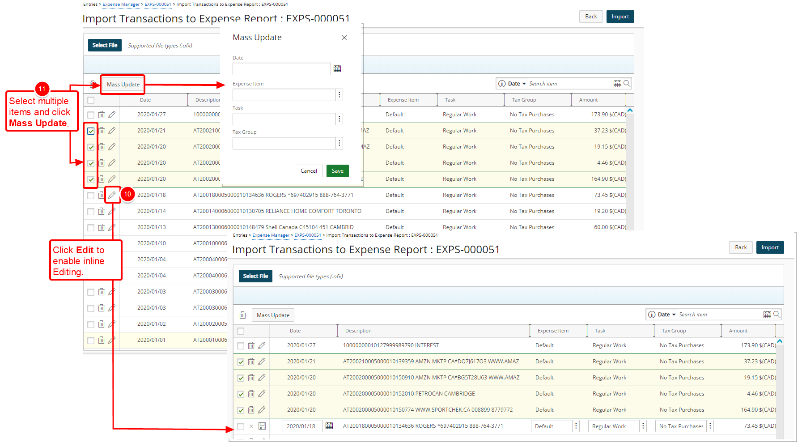802x447 pixels.
Task: Open calendar icon in lower search box
Action: coord(767,315)
